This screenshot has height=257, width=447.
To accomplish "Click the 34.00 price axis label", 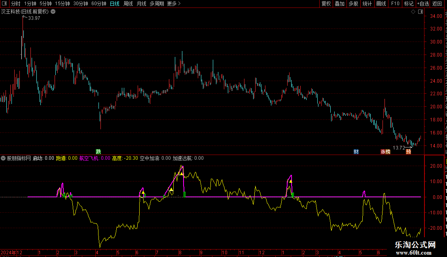I will tap(436, 16).
